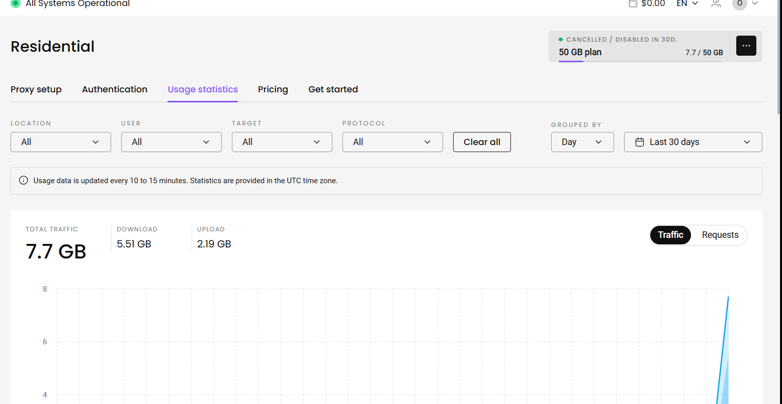The width and height of the screenshot is (782, 404).
Task: Click the 5.51 GB download value
Action: [134, 244]
